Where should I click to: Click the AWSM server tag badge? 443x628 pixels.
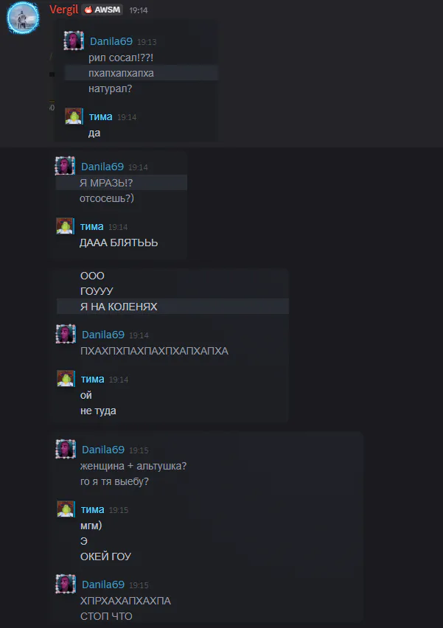pos(102,10)
